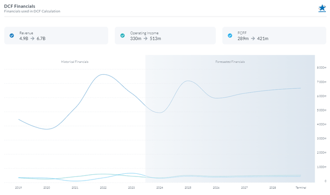Toggle the Revenue series checkbox
330x195 pixels.
pyautogui.click(x=12, y=36)
